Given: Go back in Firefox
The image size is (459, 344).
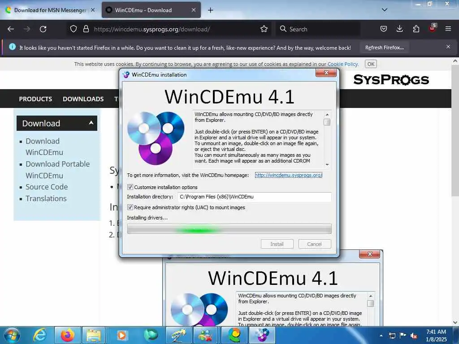Looking at the screenshot, I should [11, 29].
